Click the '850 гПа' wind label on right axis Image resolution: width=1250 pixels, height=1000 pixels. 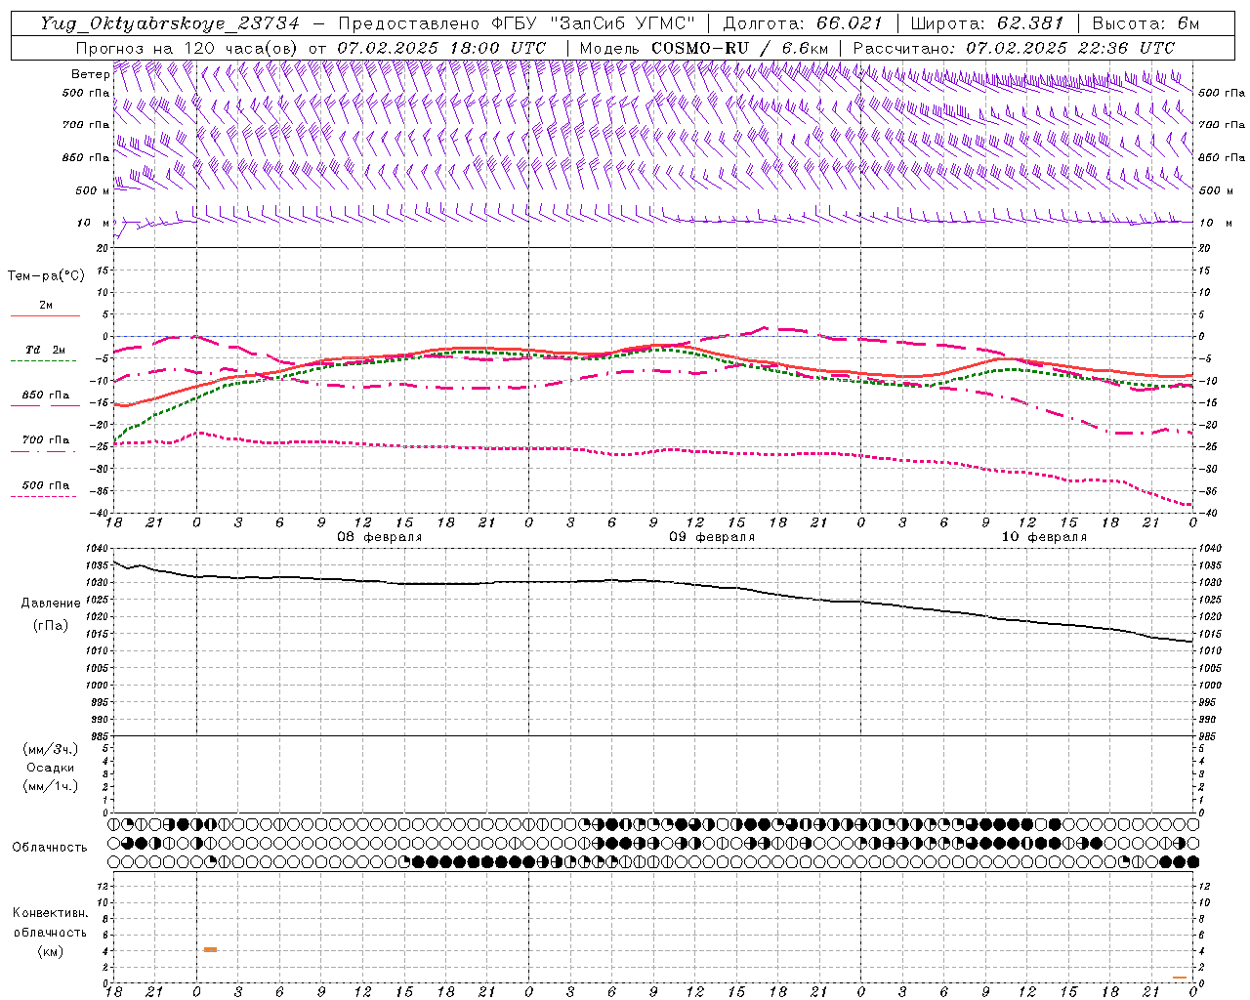click(1222, 157)
